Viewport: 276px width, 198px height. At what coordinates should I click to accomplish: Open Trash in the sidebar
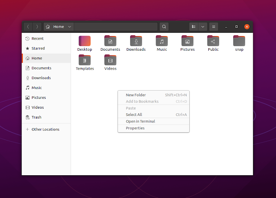(x=47, y=117)
